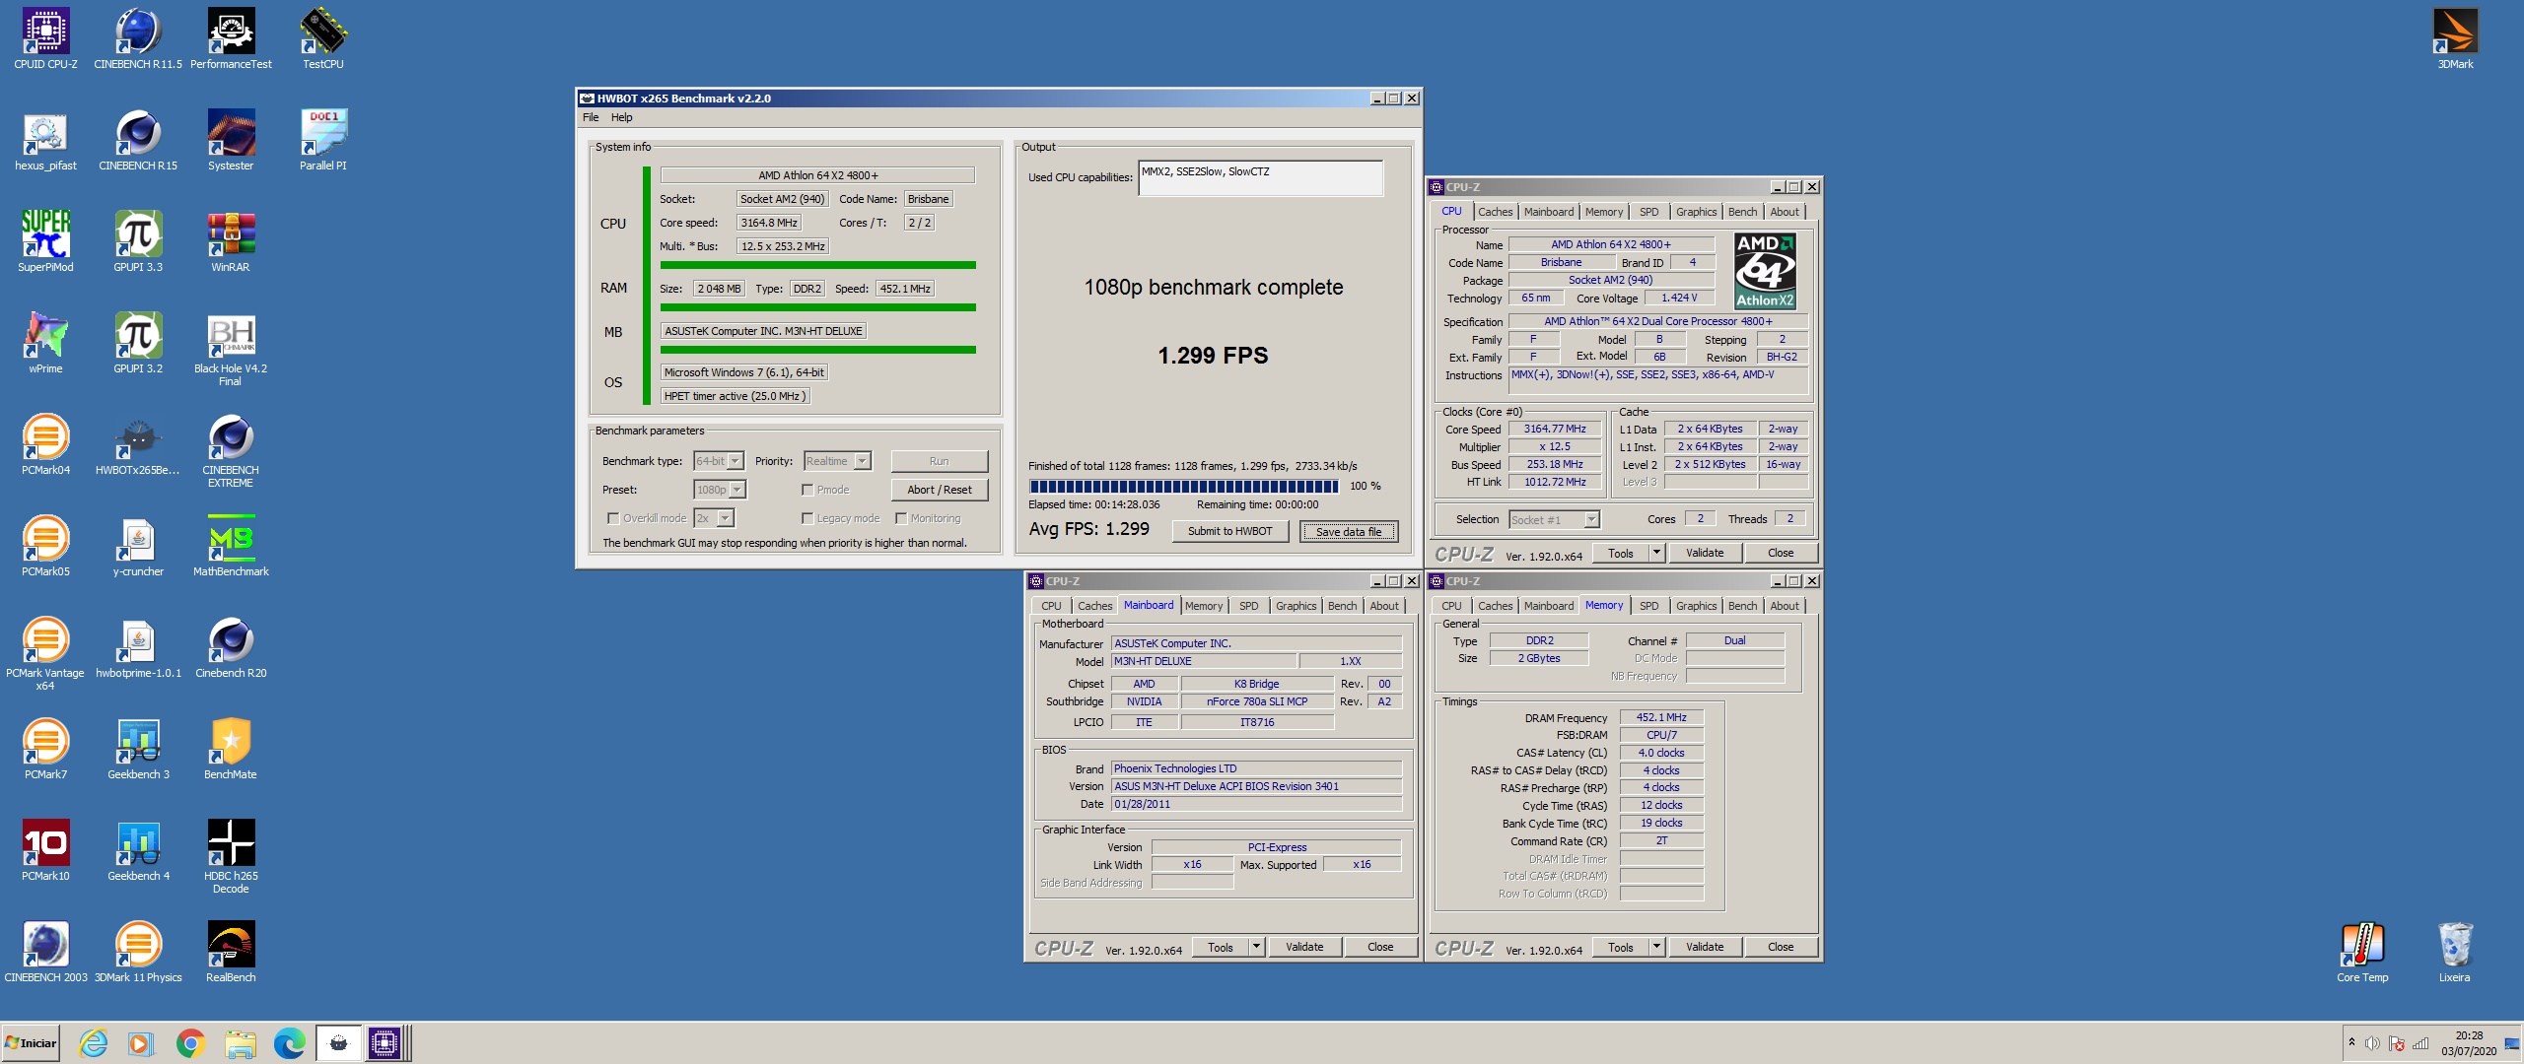Enable Overkill mode checkbox

point(613,518)
